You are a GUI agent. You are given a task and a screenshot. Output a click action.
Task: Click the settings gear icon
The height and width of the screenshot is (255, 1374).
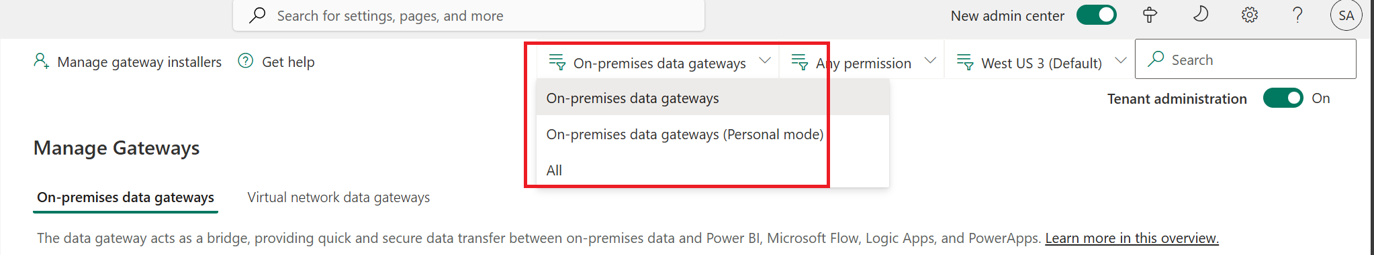[x=1249, y=15]
